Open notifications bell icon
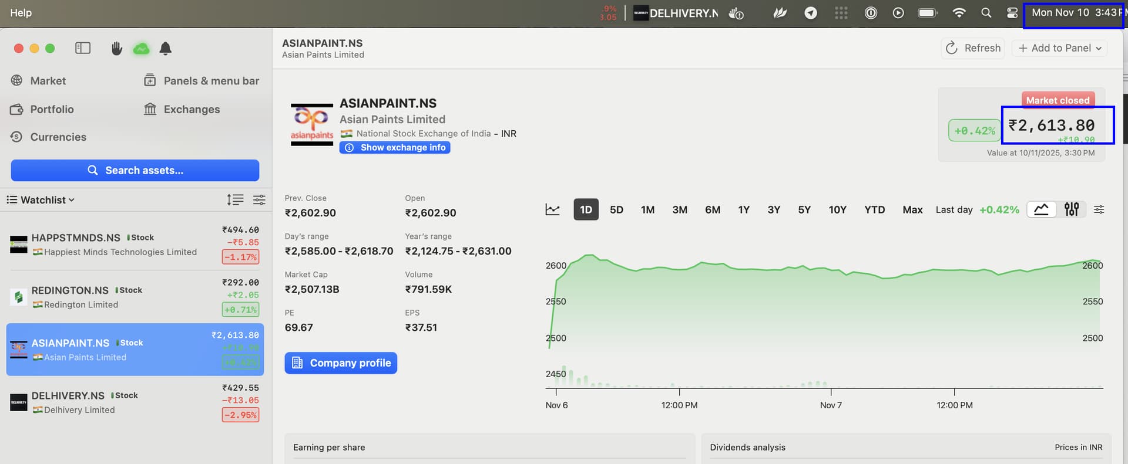This screenshot has height=464, width=1128. (x=166, y=48)
